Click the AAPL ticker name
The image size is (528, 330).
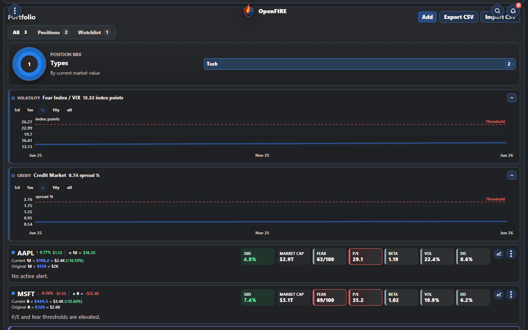[x=26, y=253]
